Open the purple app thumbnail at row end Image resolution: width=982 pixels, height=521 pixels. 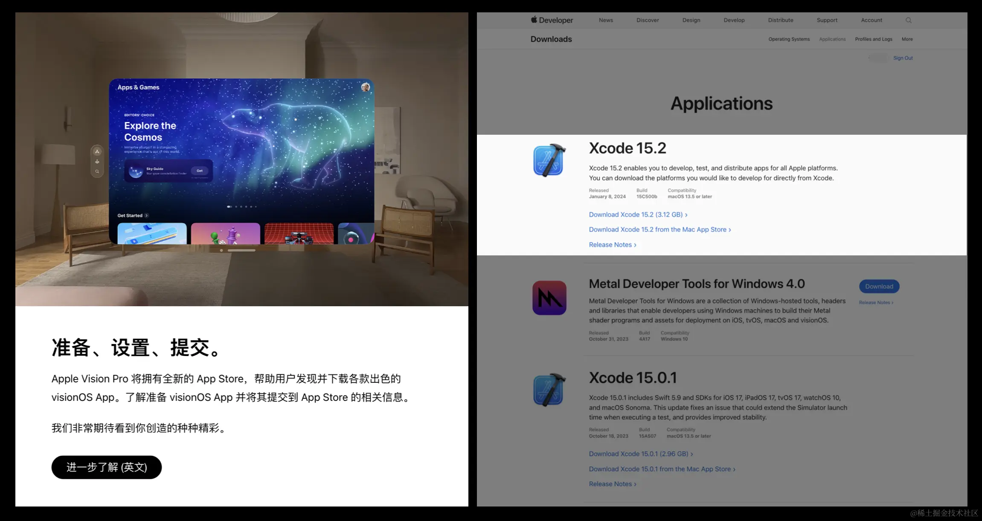356,233
